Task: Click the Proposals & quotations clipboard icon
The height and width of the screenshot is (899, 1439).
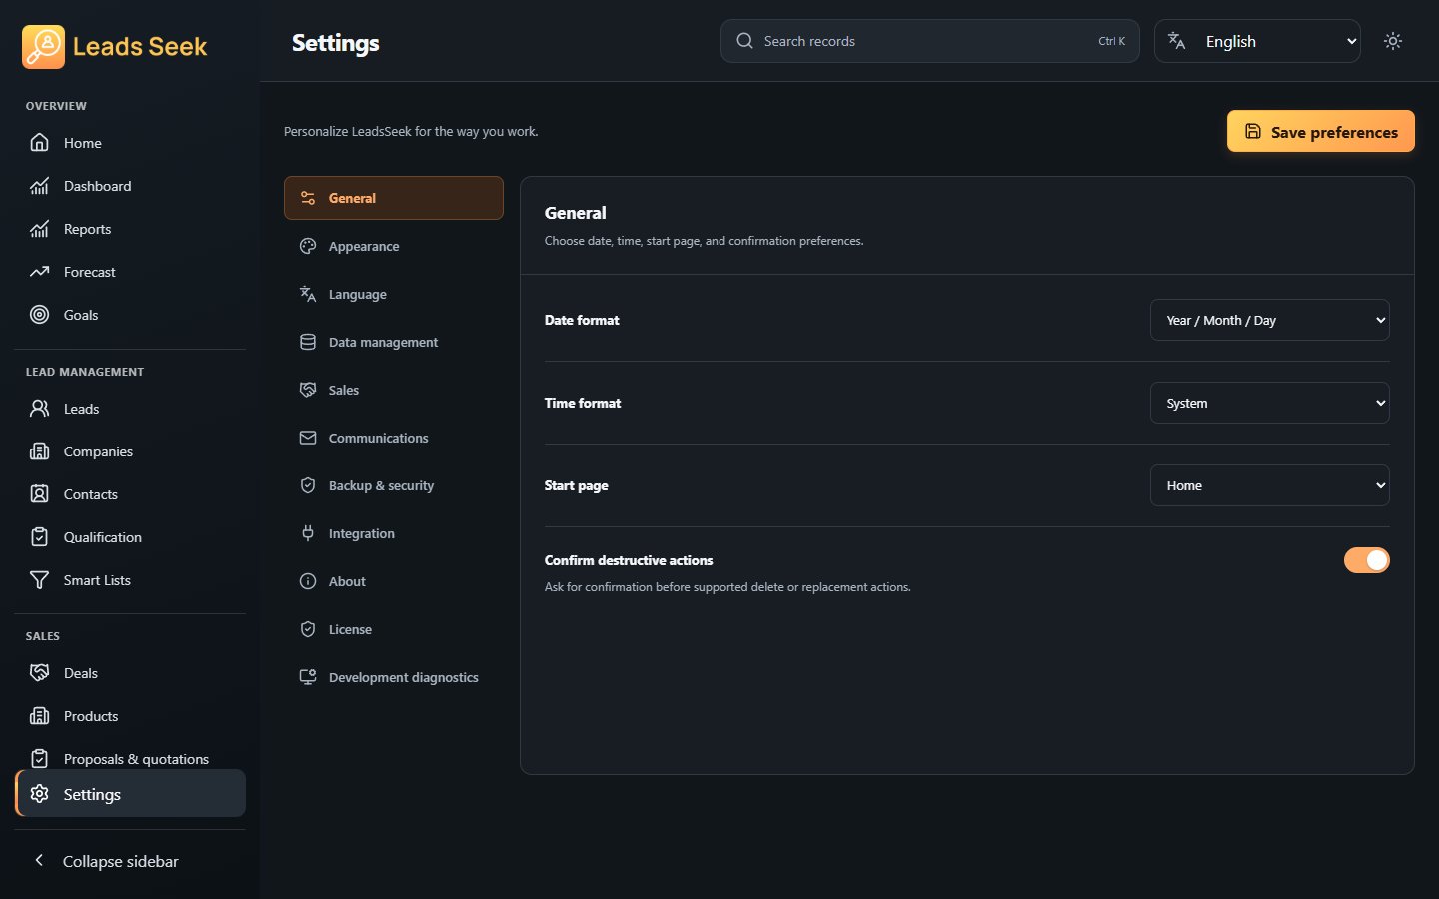Action: [x=39, y=759]
